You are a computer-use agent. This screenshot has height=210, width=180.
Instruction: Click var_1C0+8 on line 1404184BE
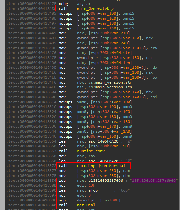click(x=134, y=48)
